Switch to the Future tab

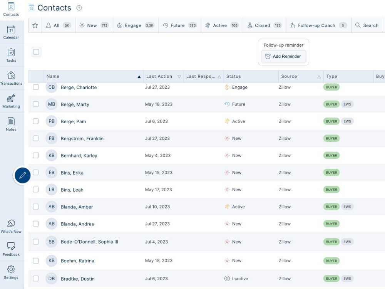pyautogui.click(x=180, y=25)
